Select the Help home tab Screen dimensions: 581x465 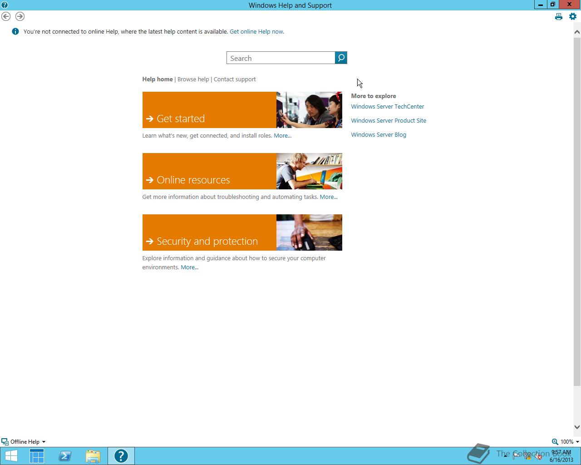point(158,79)
